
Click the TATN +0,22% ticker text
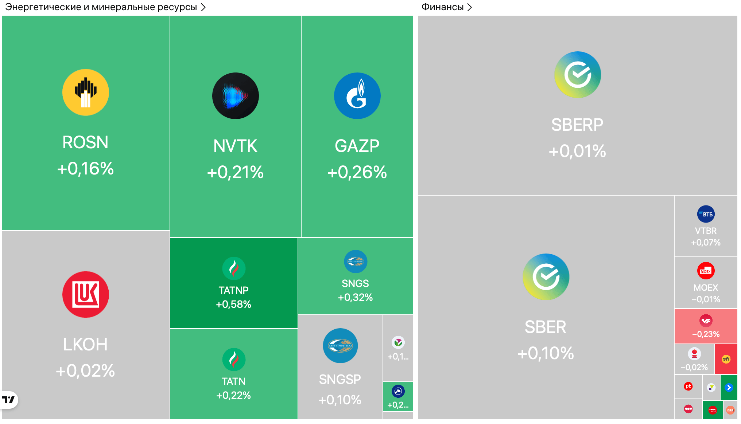click(234, 381)
